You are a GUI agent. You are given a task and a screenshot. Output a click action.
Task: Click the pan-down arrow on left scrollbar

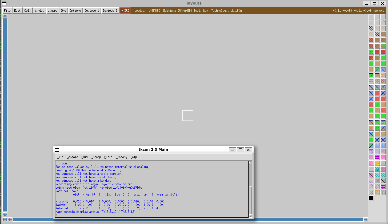pos(5,214)
